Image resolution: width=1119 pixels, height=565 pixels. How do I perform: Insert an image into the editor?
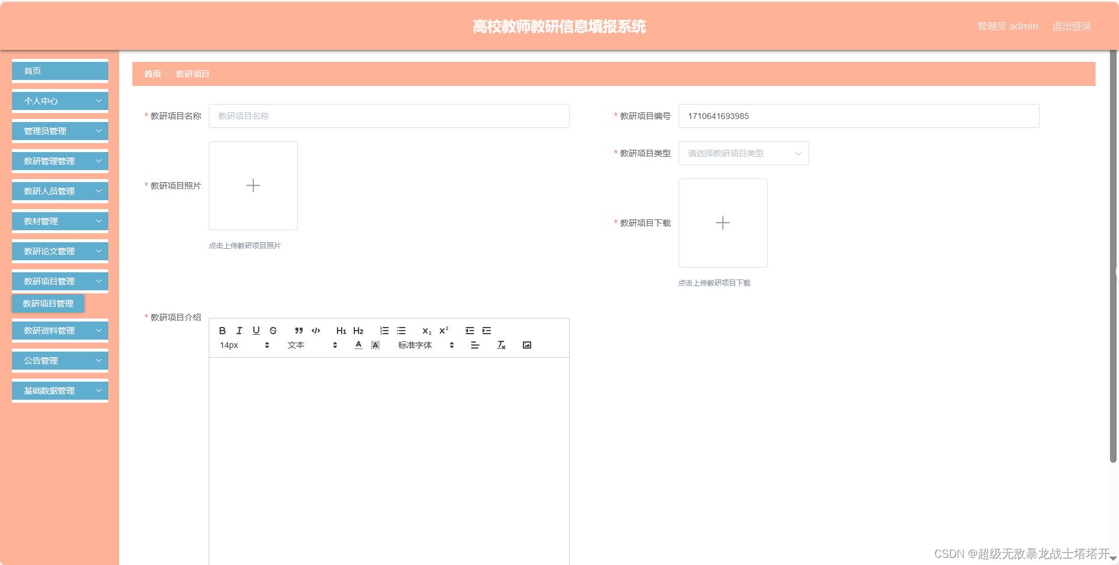click(x=527, y=345)
